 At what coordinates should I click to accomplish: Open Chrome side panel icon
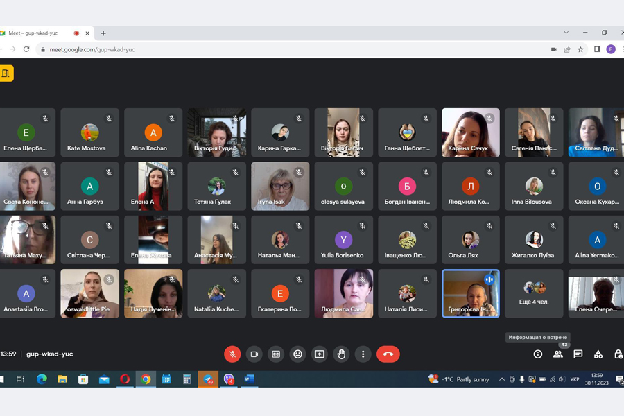[597, 49]
